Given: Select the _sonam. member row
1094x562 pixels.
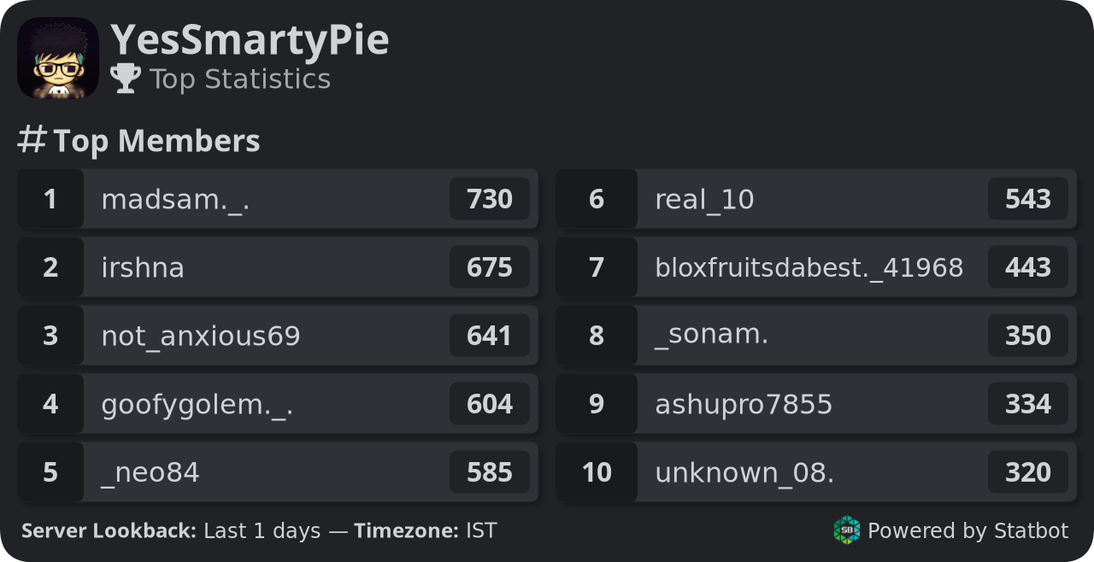Looking at the screenshot, I should [x=816, y=336].
